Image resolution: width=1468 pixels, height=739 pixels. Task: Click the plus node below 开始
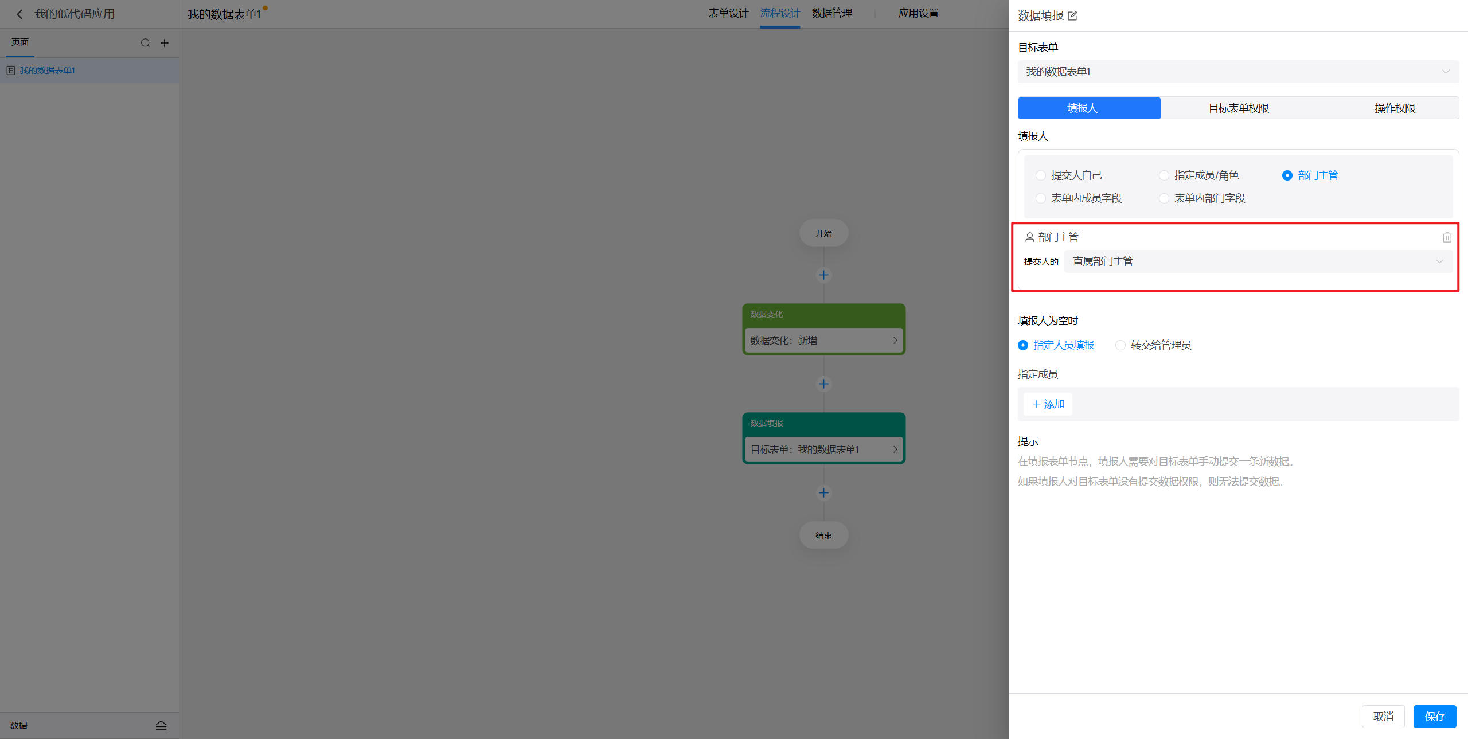(x=823, y=275)
